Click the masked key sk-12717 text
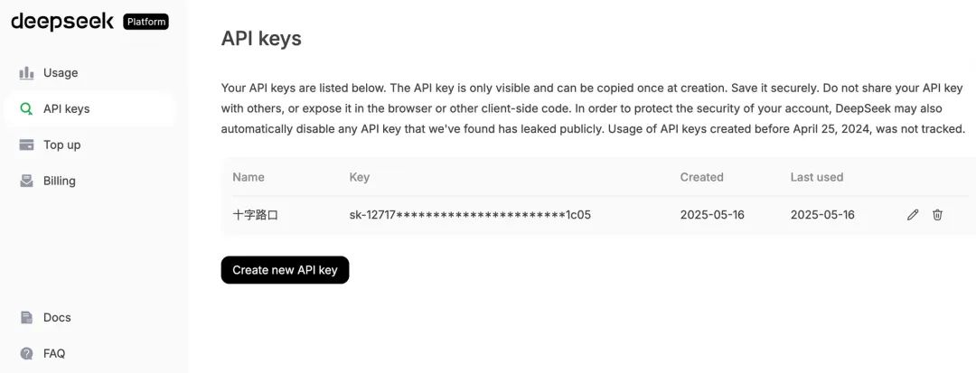The height and width of the screenshot is (373, 976). coord(470,215)
